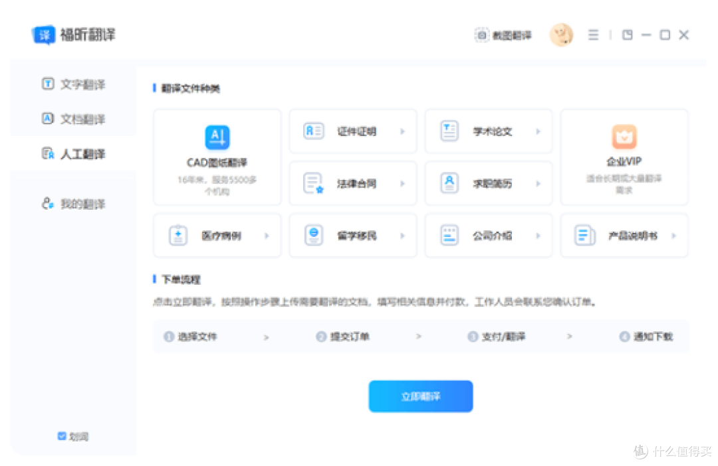
Task: Click the 福昕翻译 app logo
Action: [x=44, y=35]
